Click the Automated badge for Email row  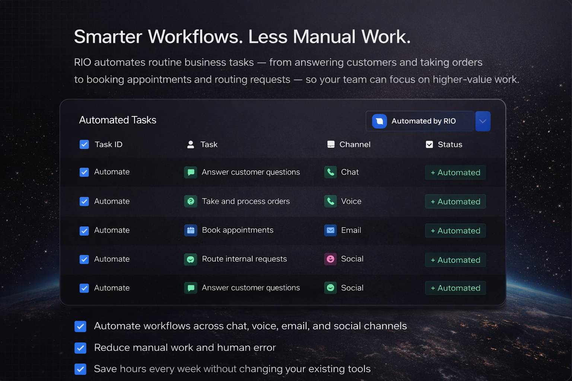tap(455, 231)
